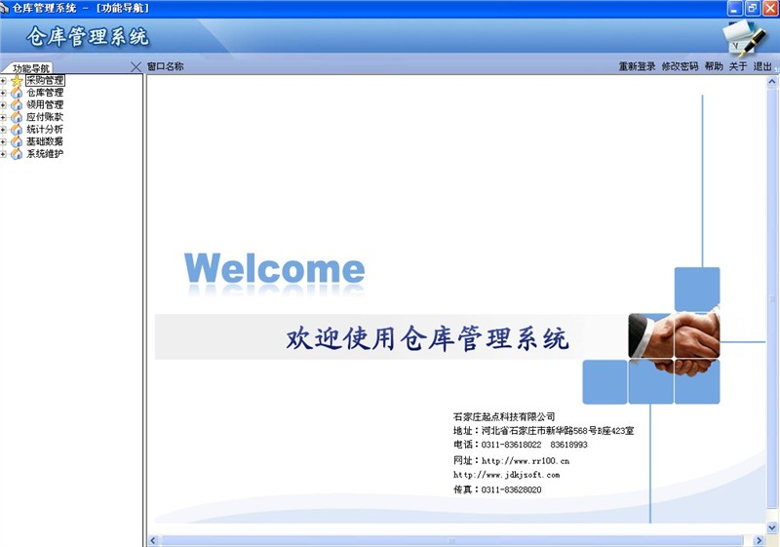The height and width of the screenshot is (547, 780).
Task: Expand the 基础数据 tree node
Action: point(3,141)
